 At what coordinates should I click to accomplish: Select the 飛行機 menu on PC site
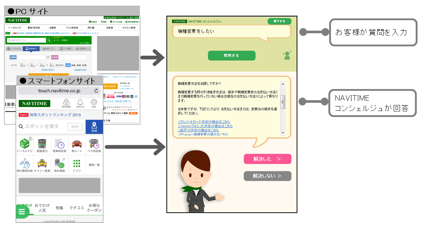(91, 28)
